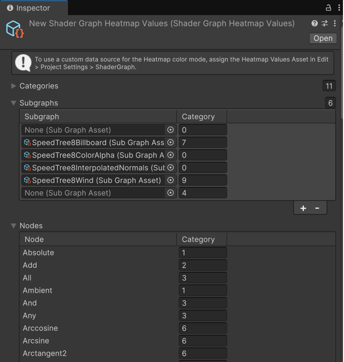This screenshot has width=344, height=362.
Task: Click the Heatmap color mode help message
Action: (x=173, y=63)
